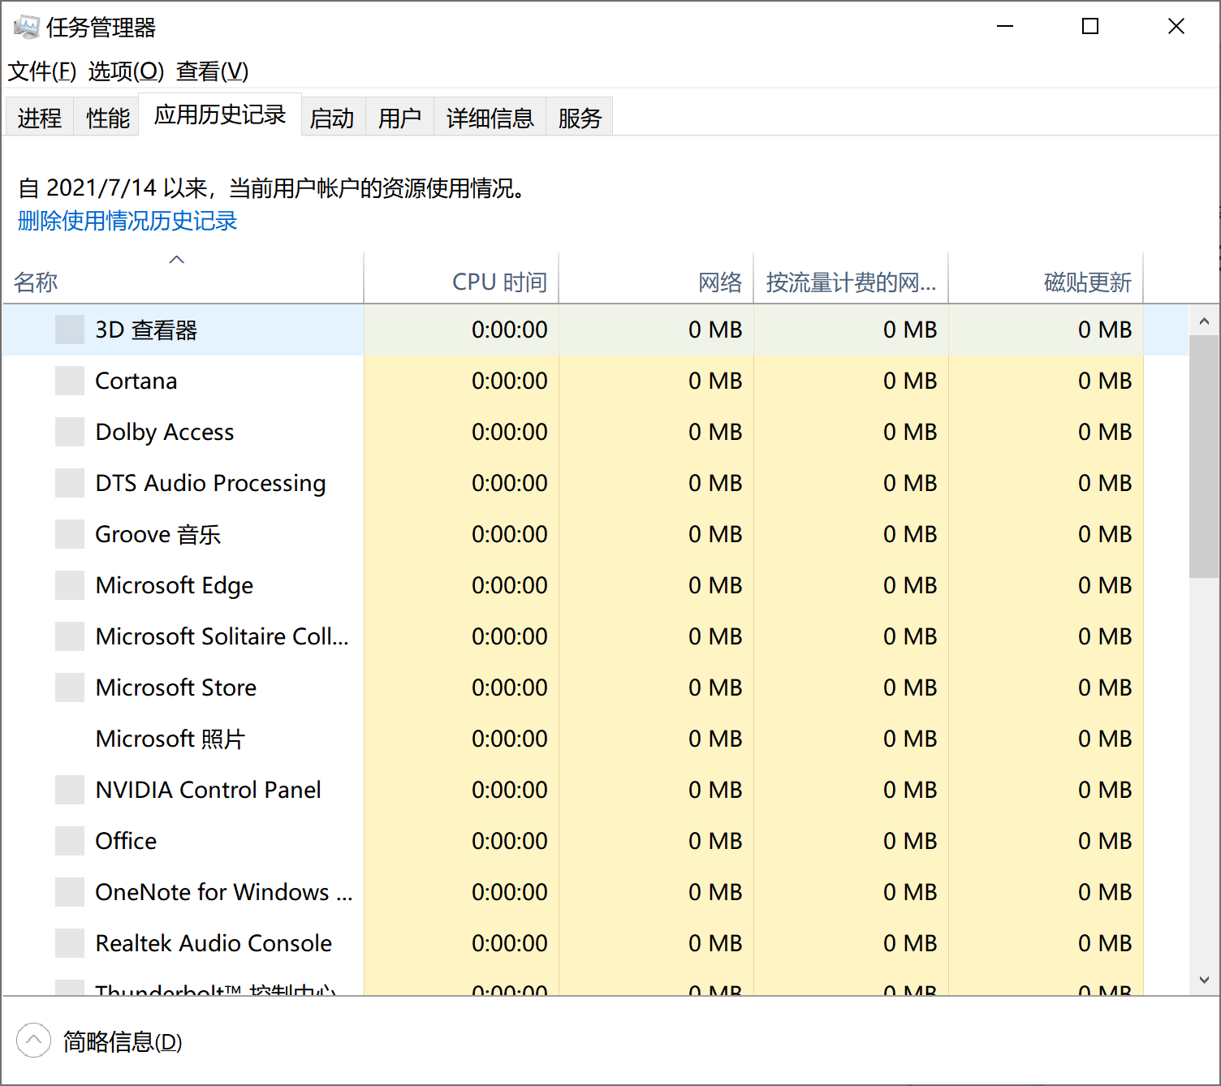Collapse to 简略信息 using the circular arrow
Viewport: 1221px width, 1086px height.
33,1041
